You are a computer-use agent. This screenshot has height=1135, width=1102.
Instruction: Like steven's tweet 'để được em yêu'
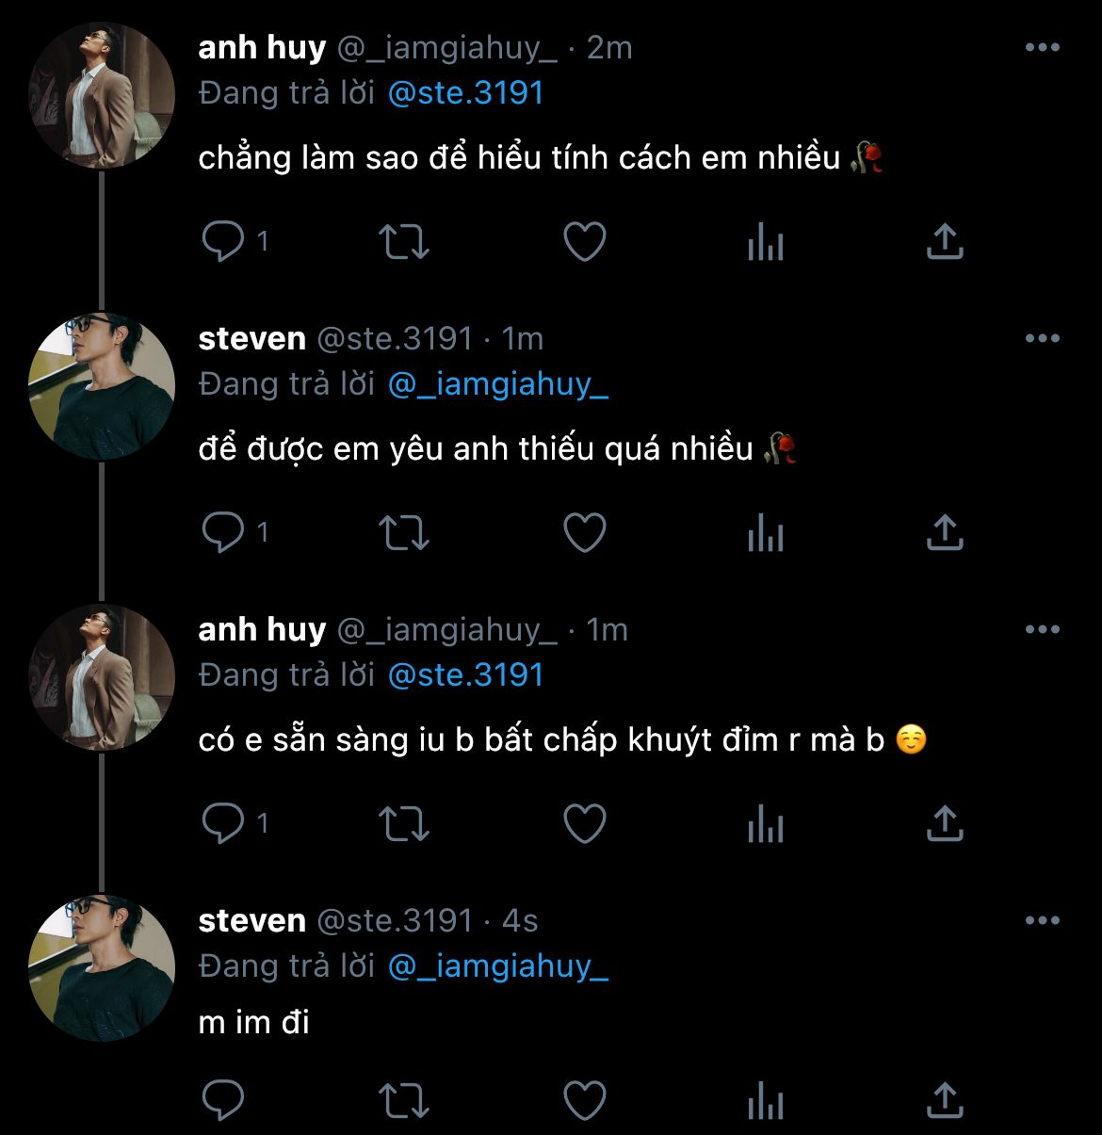click(584, 533)
